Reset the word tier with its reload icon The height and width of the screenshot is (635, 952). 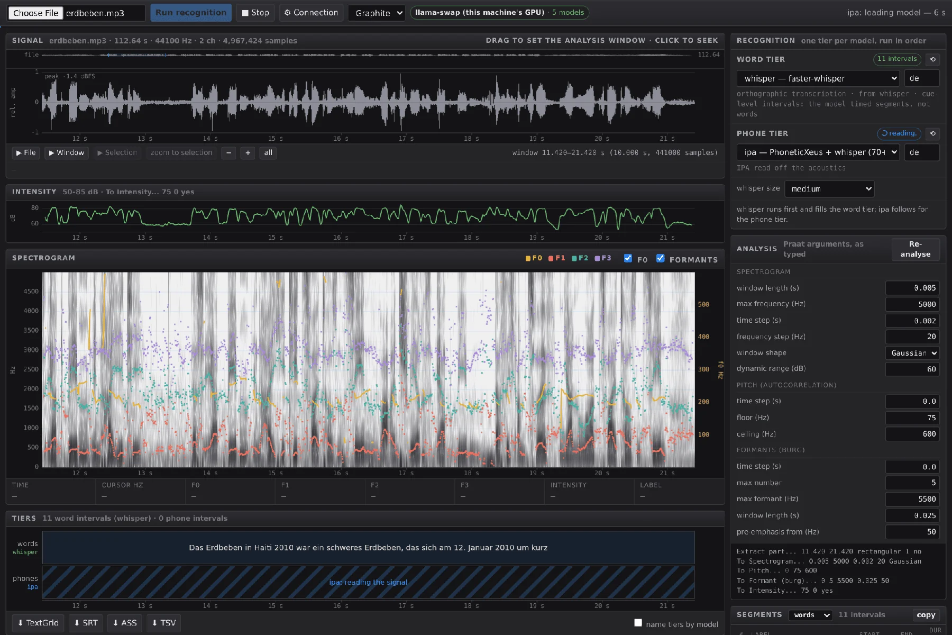tap(932, 59)
